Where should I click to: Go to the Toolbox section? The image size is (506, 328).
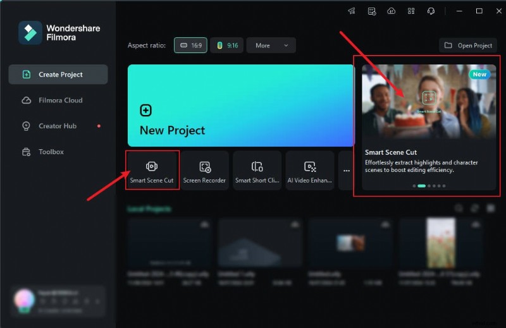tap(51, 152)
